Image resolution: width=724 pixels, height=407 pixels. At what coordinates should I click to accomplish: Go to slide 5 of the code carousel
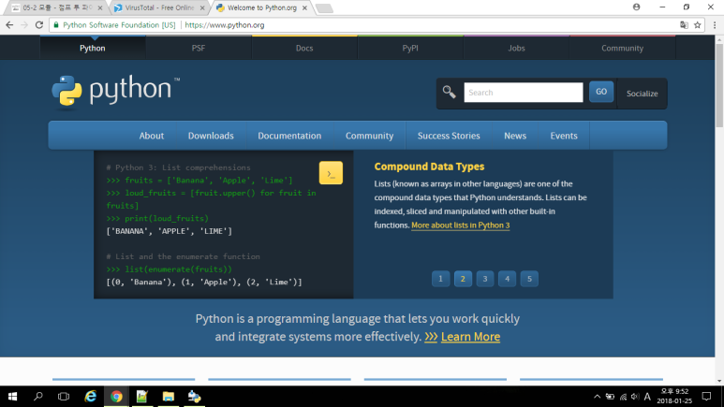click(529, 279)
